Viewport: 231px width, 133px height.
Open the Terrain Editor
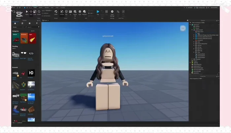tap(56, 12)
